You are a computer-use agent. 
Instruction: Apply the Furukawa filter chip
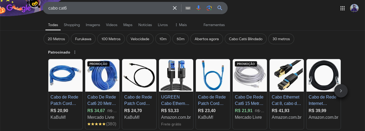point(83,39)
